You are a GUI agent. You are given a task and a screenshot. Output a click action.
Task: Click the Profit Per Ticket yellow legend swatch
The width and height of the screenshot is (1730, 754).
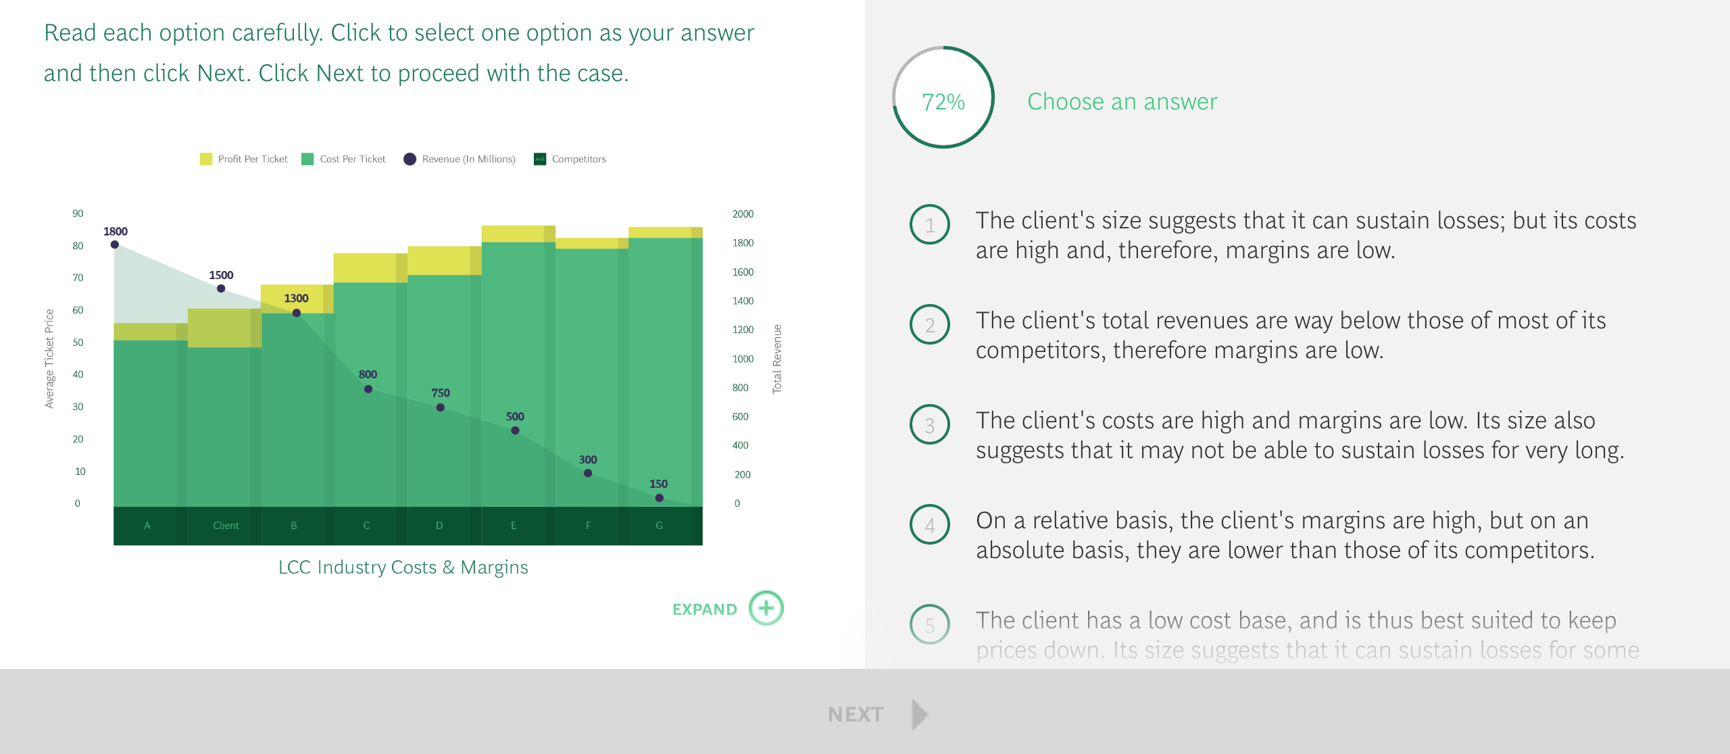click(206, 159)
